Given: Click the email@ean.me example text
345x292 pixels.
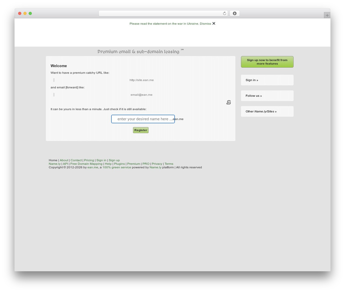Looking at the screenshot, I should coord(142,95).
